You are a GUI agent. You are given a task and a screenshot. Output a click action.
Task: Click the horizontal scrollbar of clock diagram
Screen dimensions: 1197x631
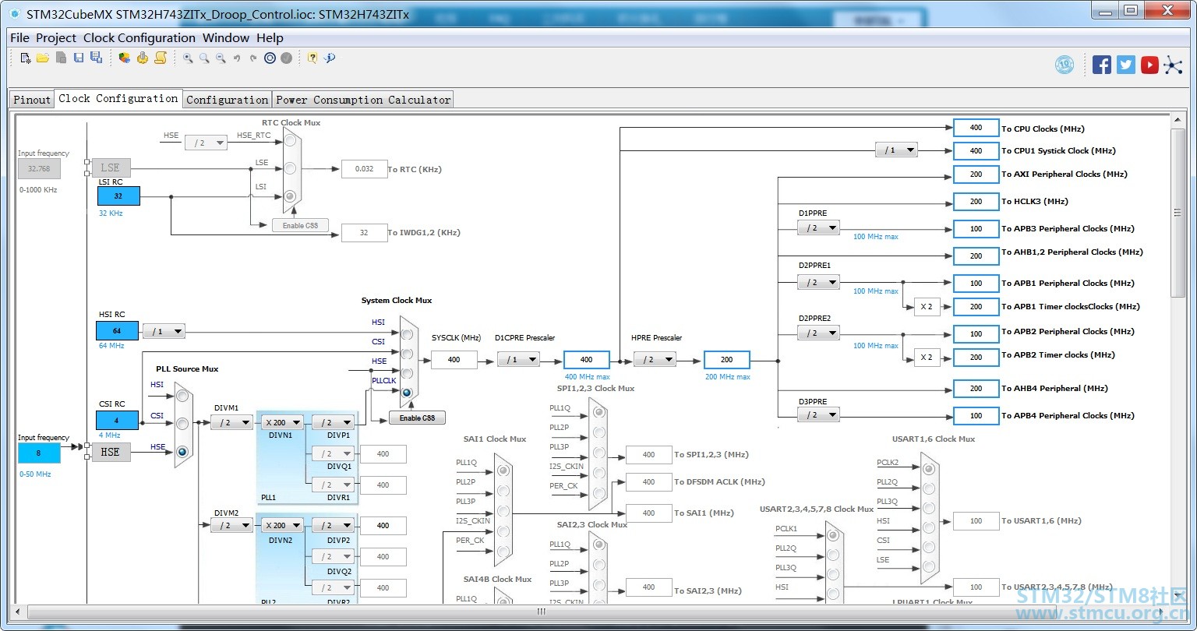(541, 612)
